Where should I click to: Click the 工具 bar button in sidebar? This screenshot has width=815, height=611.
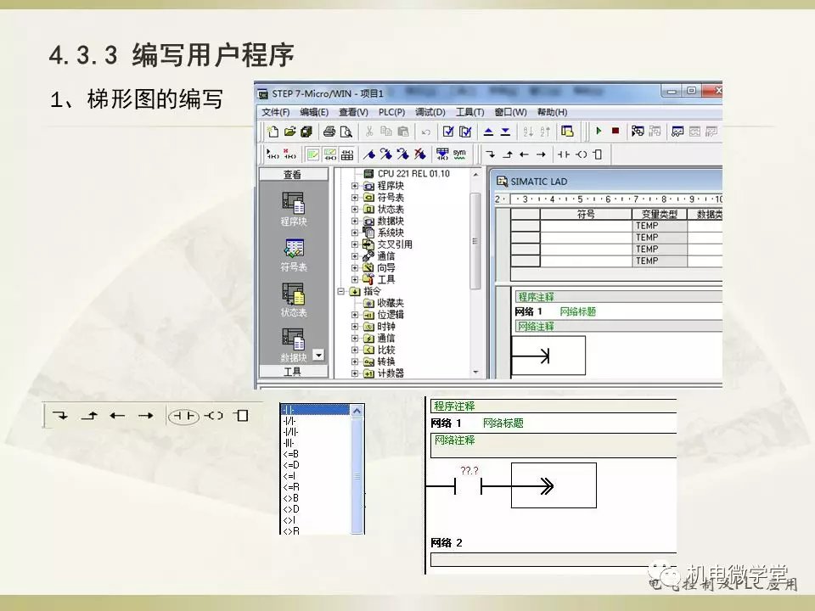pos(293,372)
